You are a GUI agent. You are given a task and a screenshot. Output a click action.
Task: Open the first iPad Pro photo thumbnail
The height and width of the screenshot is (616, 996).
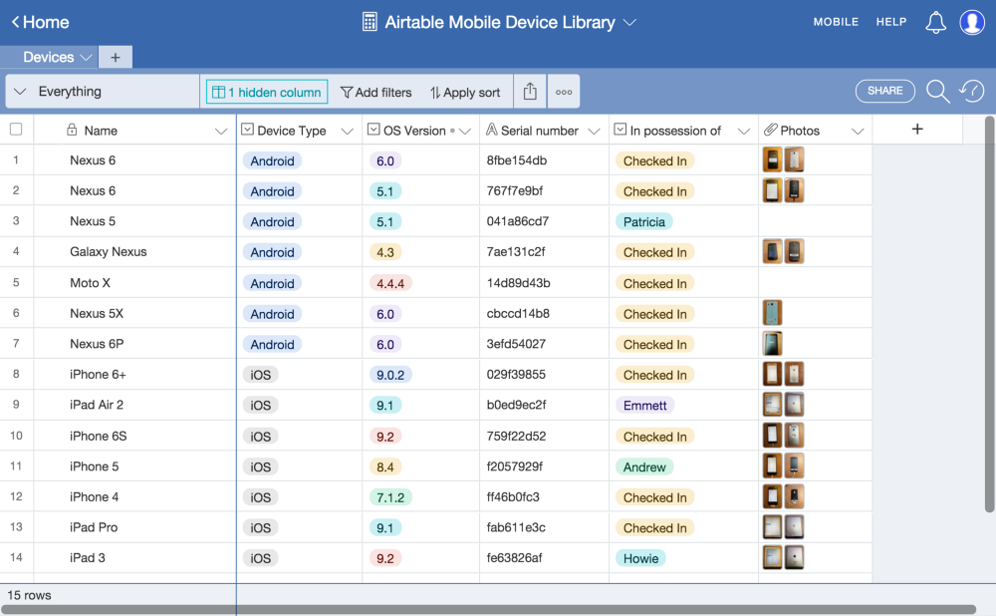coord(772,527)
